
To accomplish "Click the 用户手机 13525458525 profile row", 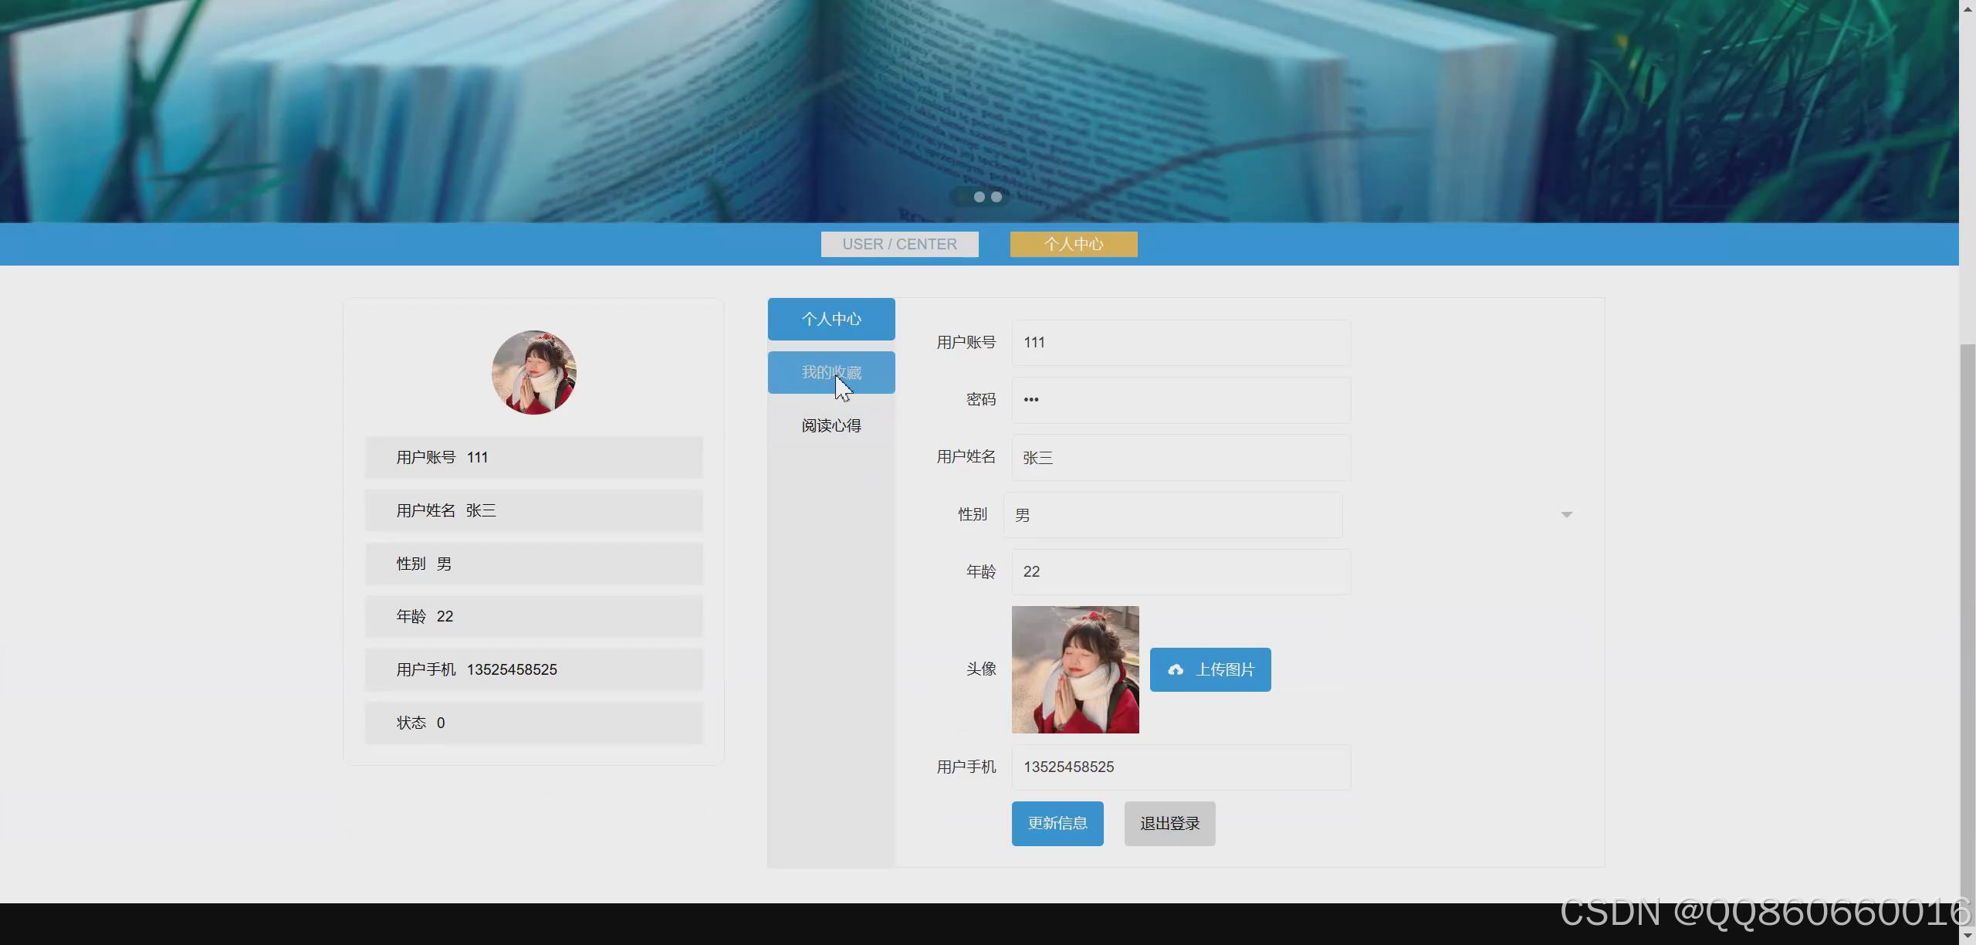I will [534, 669].
